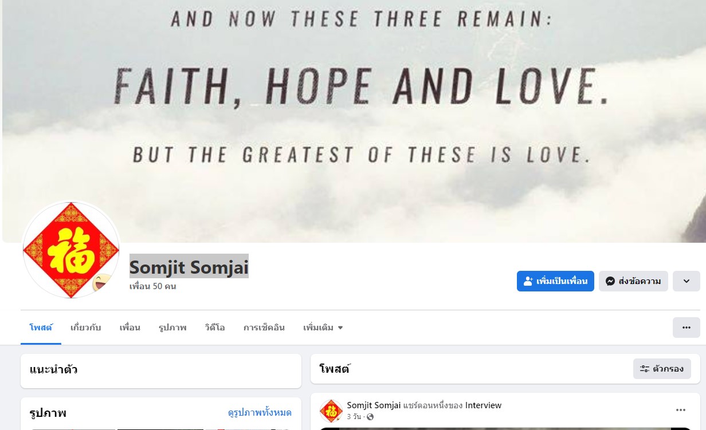
Task: Click the globe privacy icon on the post
Action: click(370, 417)
